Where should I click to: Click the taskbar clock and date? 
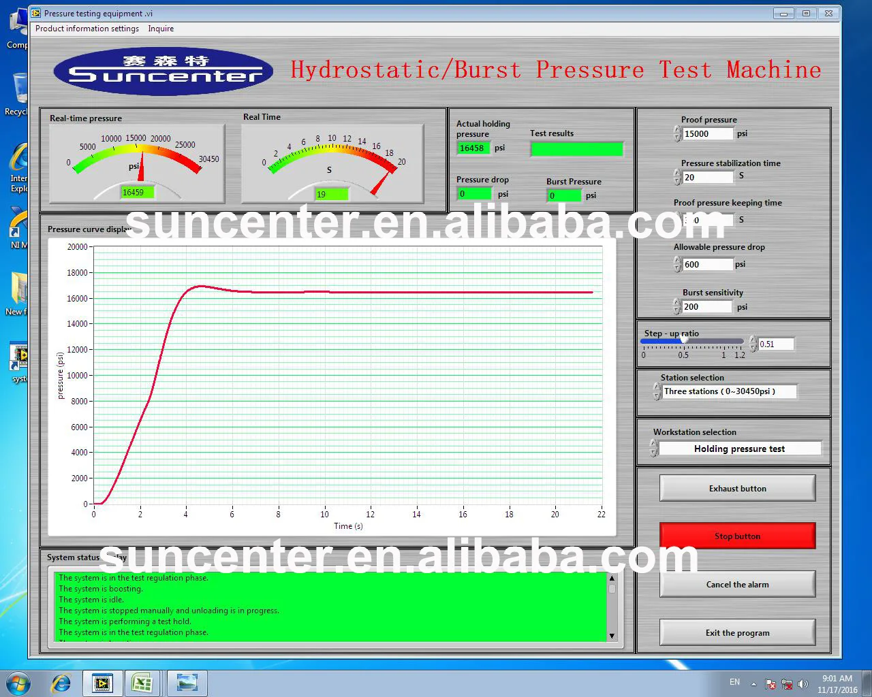click(837, 684)
